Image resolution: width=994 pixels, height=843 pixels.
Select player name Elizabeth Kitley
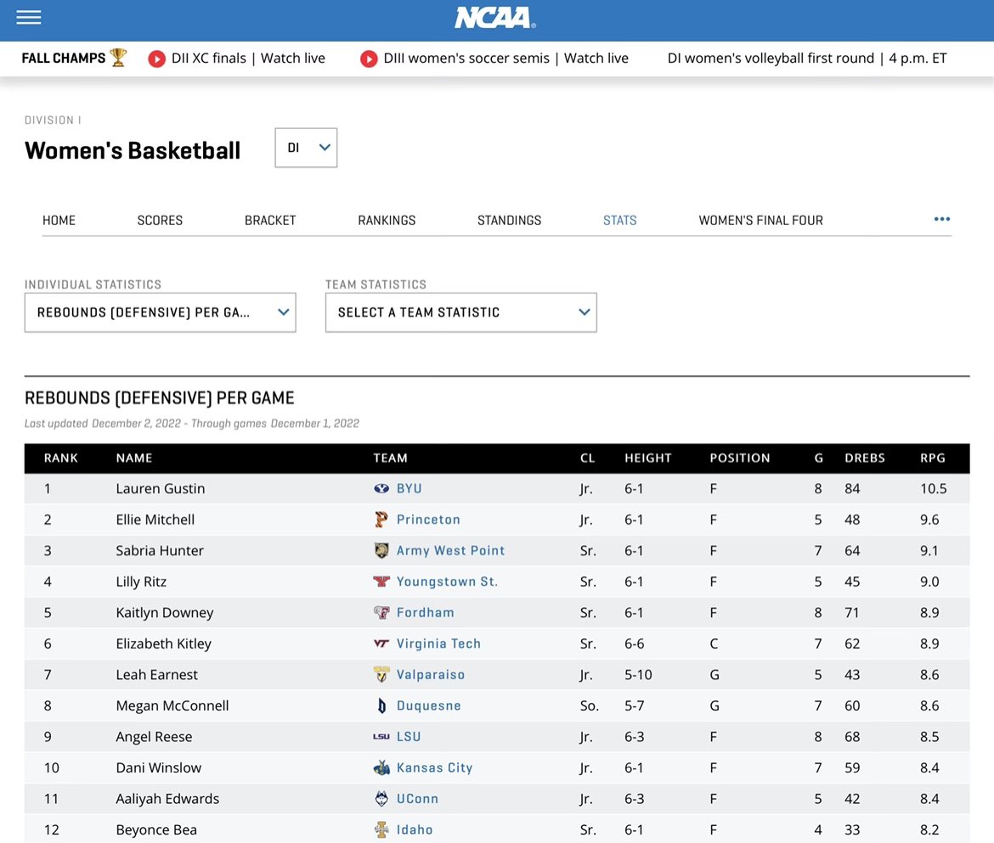163,643
